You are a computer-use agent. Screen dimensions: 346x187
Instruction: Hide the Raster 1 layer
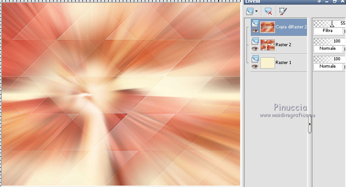[x=255, y=66]
